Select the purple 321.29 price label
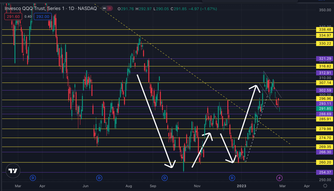Image resolution: width=334 pixels, height=191 pixels. [325, 59]
